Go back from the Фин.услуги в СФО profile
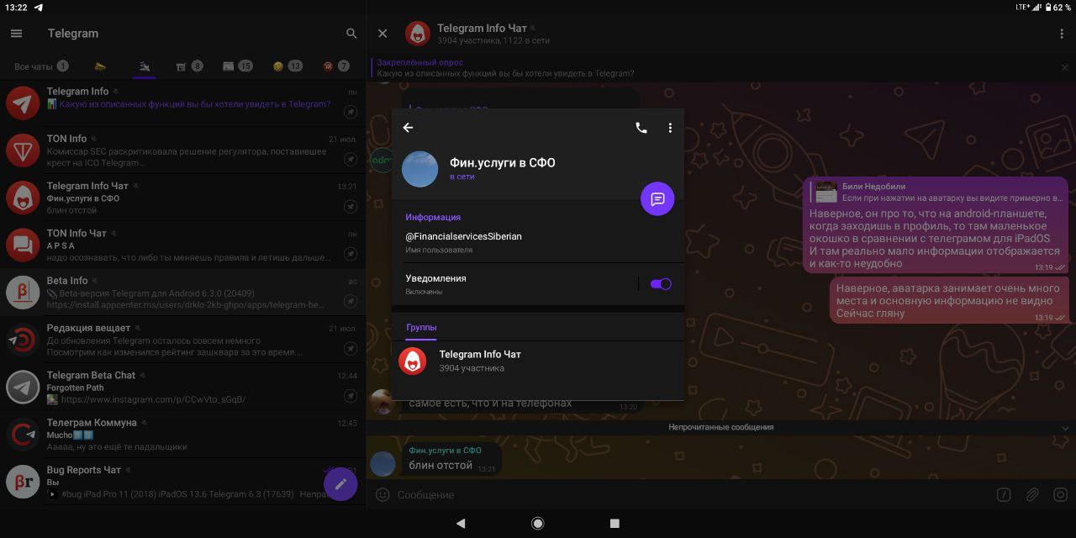The height and width of the screenshot is (538, 1076). click(x=408, y=128)
